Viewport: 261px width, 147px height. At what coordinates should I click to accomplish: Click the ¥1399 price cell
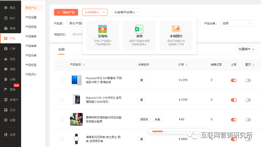(183, 80)
